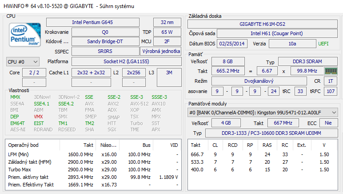Image resolution: width=343 pixels, height=194 pixels.
Task: Click the tRC value 33
Action: 300,91
